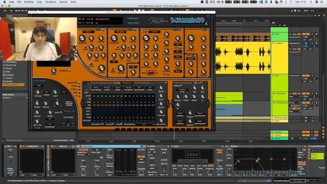
Task: Click the Compressor save preset icon
Action: [144, 146]
